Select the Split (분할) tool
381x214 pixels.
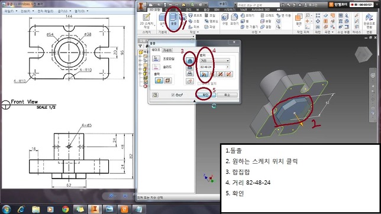point(266,21)
